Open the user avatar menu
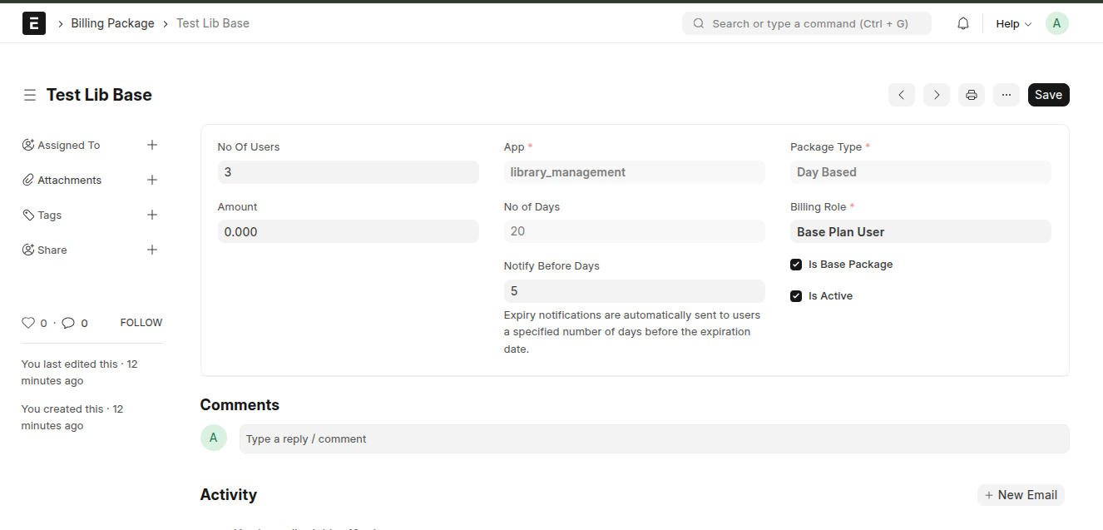 click(1056, 23)
